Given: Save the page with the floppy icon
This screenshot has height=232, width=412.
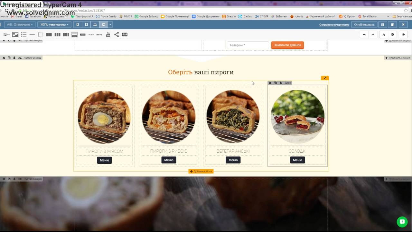Looking at the screenshot, I should pos(383,24).
